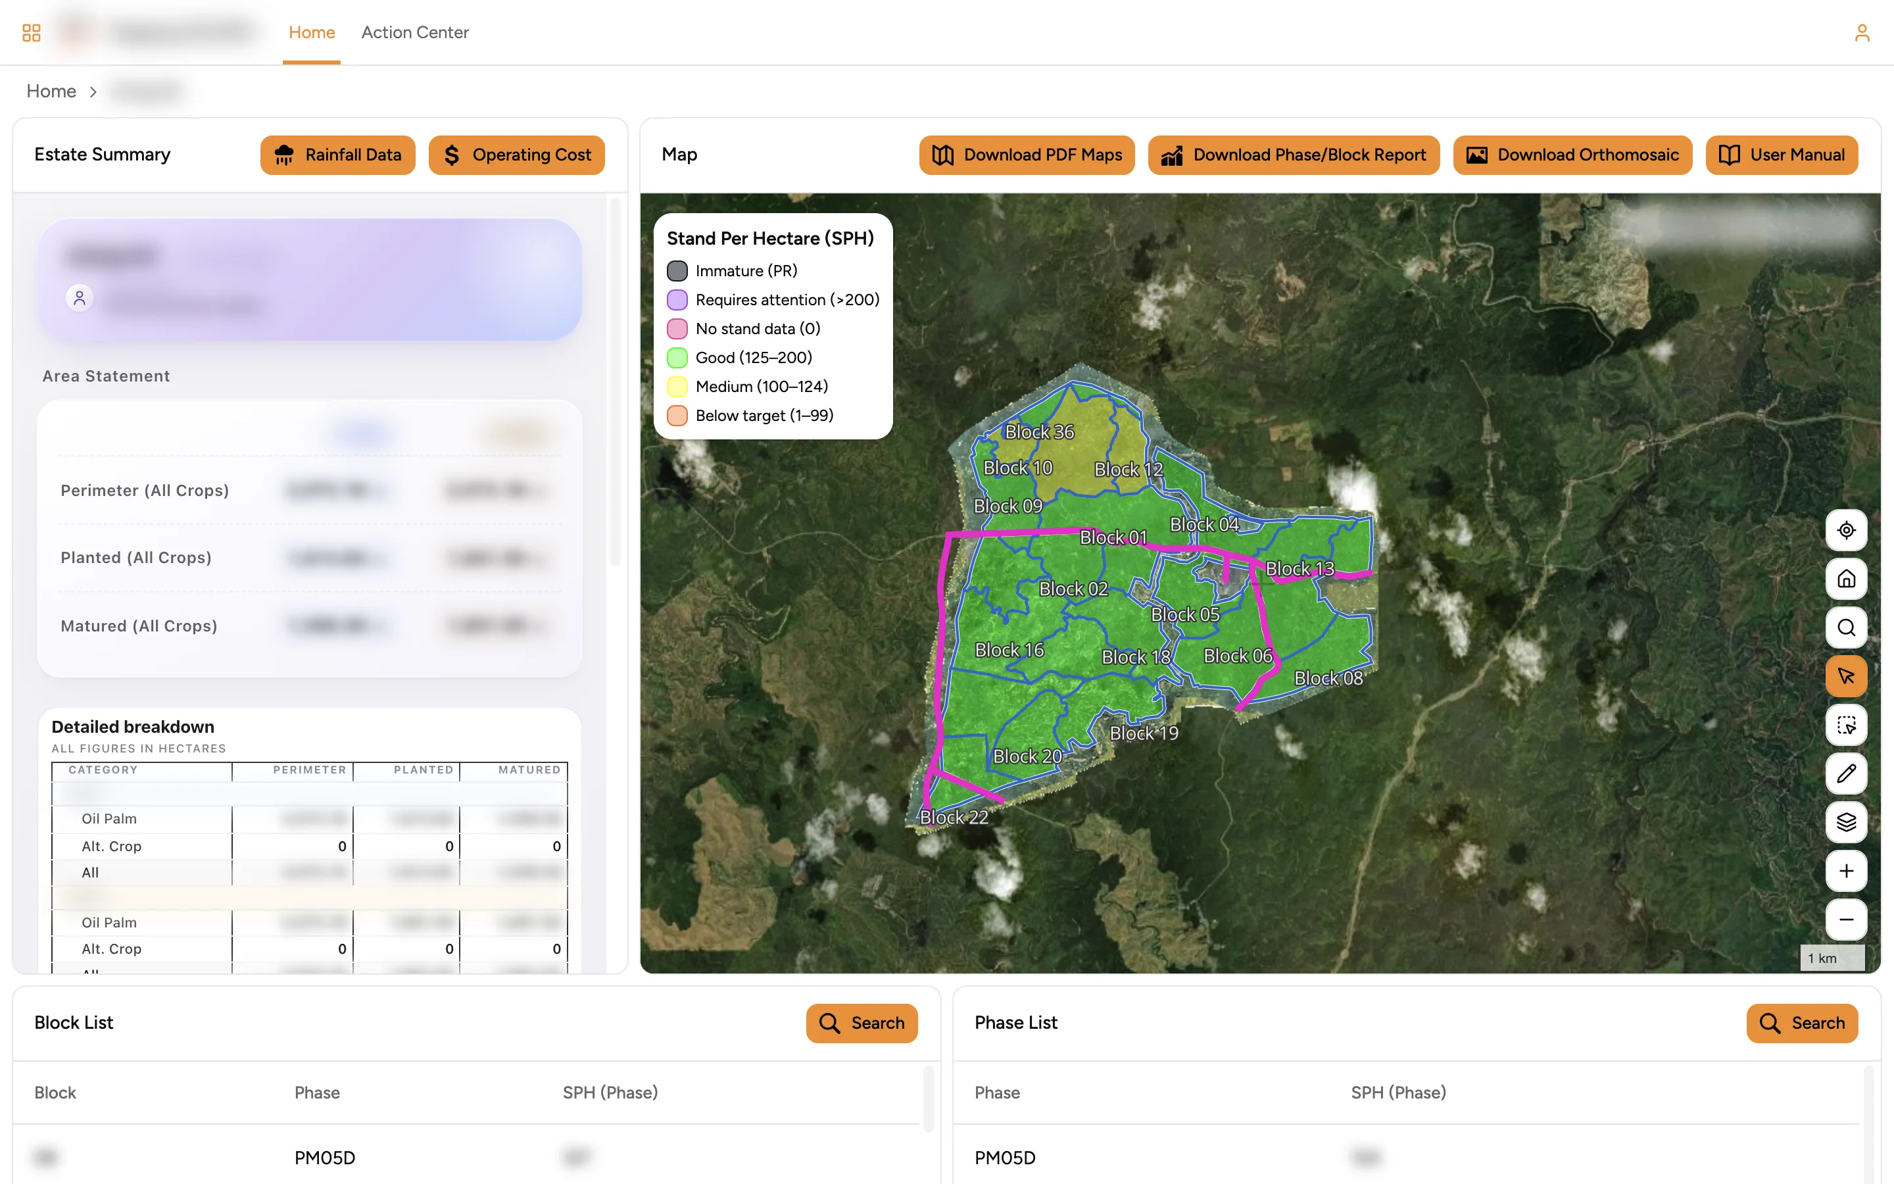This screenshot has width=1894, height=1184.
Task: Click the No stand data legend swatch
Action: tap(677, 329)
